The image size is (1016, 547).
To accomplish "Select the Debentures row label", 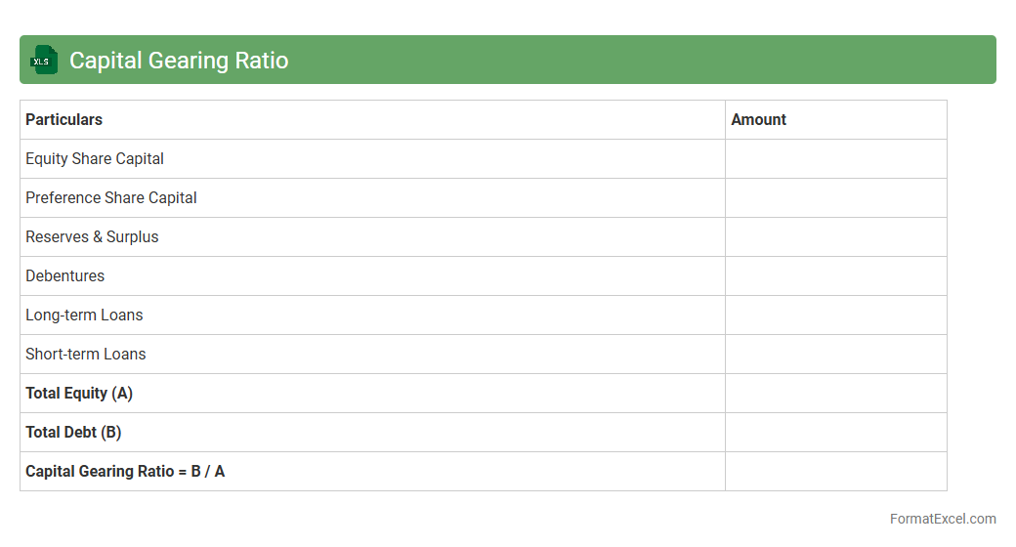I will tap(65, 276).
